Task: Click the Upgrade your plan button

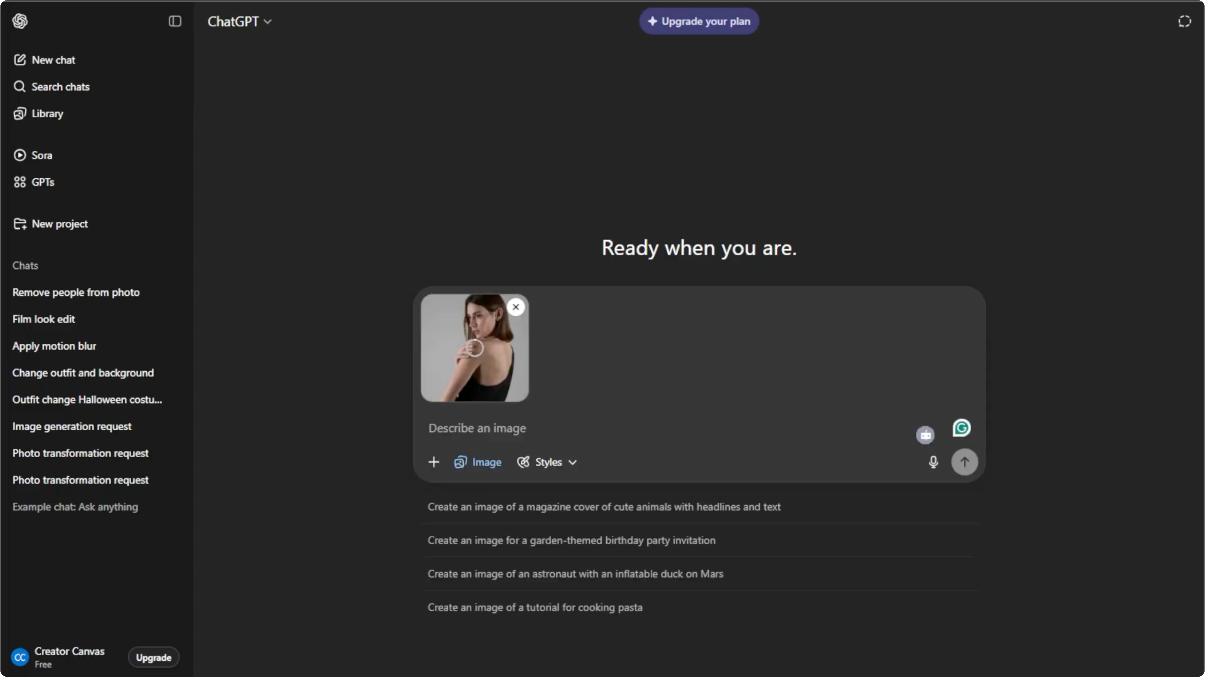Action: (x=699, y=21)
